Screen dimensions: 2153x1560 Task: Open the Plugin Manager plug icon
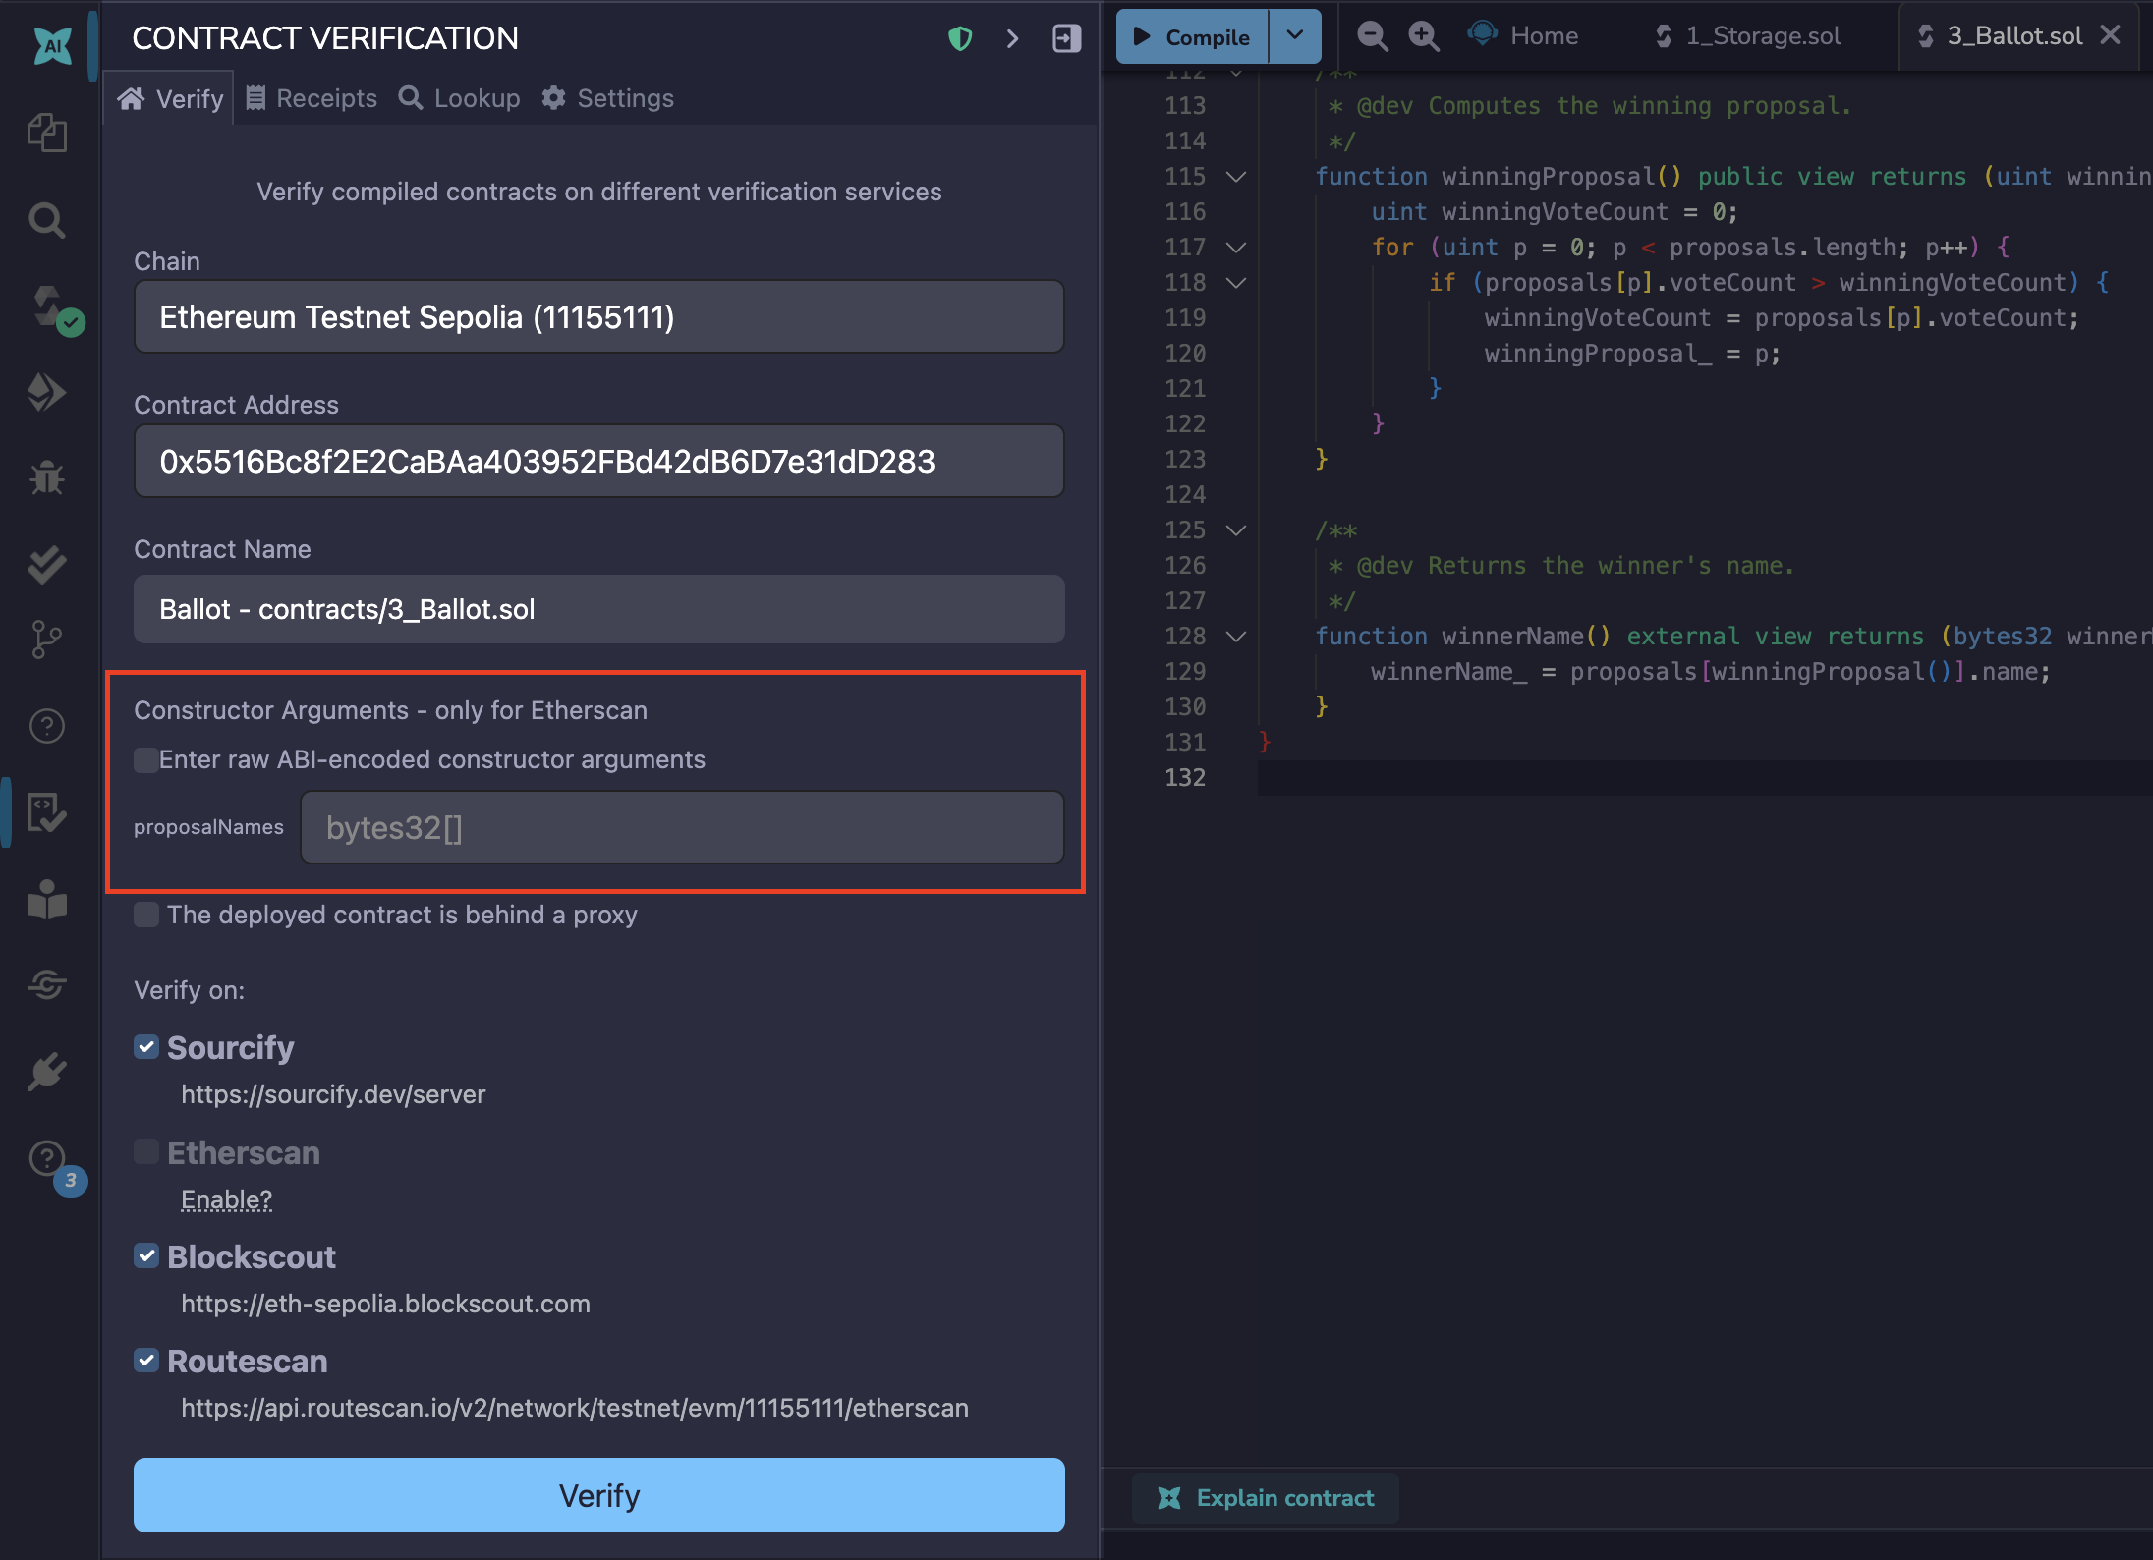47,1072
